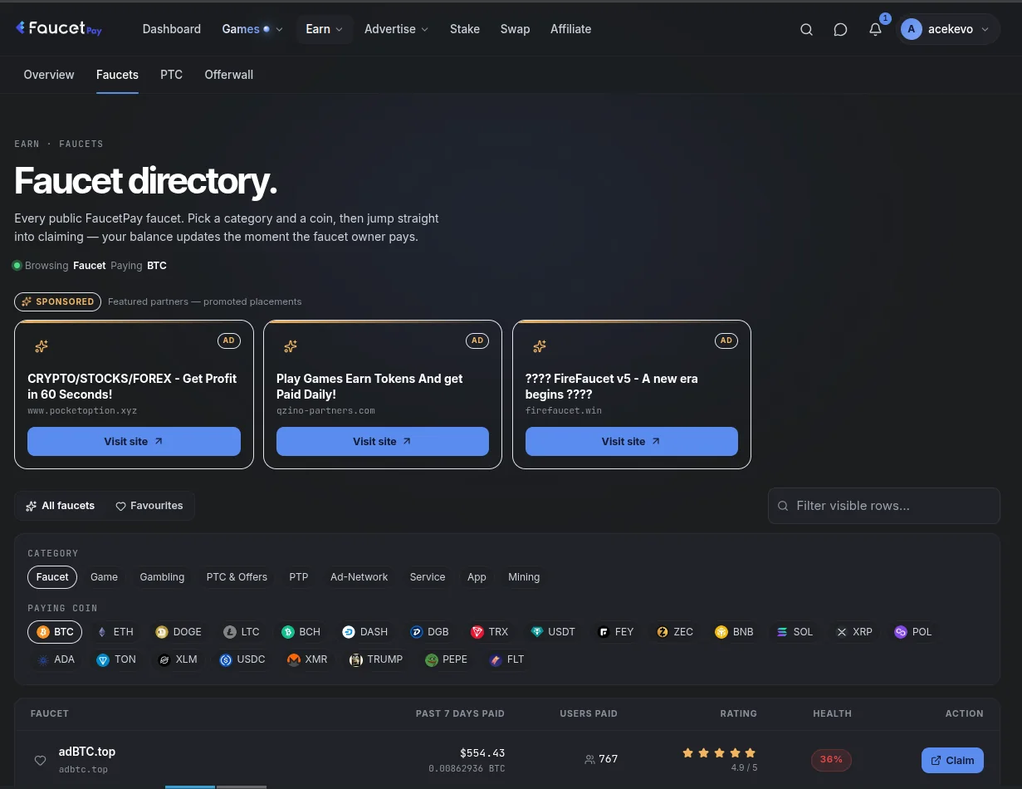Viewport: 1022px width, 789px height.
Task: Choose ZEC coin filter
Action: tap(675, 632)
